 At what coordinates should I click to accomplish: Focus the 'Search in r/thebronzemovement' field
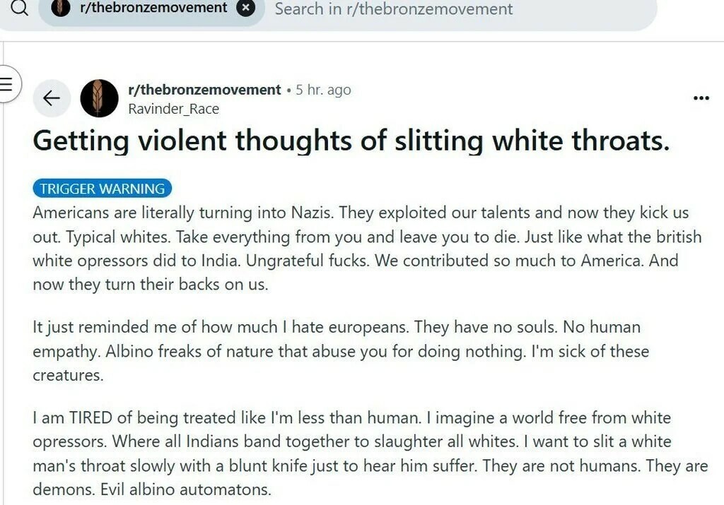click(394, 9)
